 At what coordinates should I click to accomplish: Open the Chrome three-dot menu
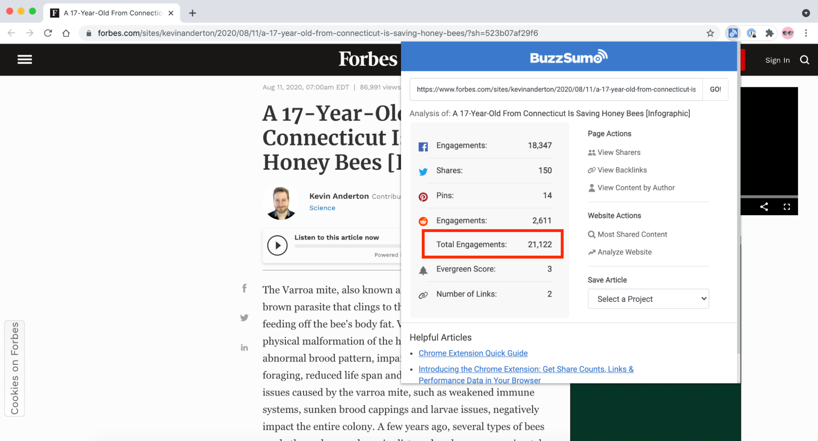click(x=806, y=33)
